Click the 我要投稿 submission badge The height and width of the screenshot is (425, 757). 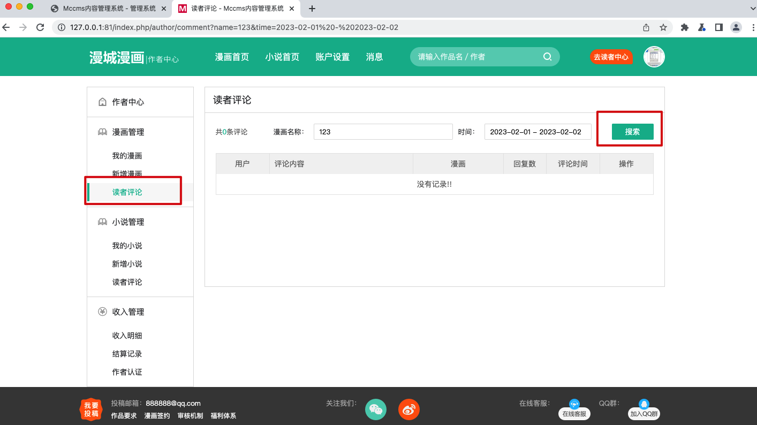[x=90, y=409]
